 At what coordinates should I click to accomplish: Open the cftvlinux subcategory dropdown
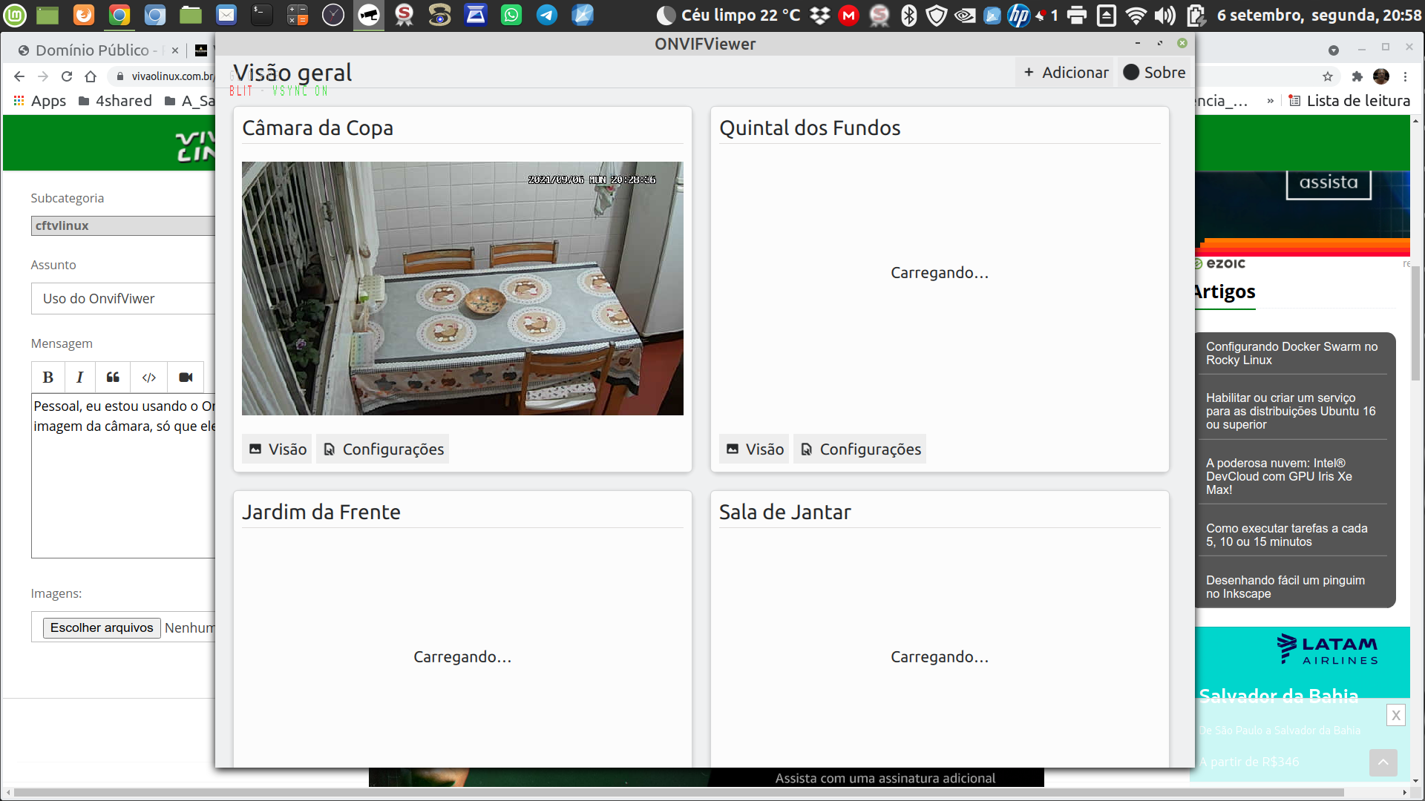(123, 225)
